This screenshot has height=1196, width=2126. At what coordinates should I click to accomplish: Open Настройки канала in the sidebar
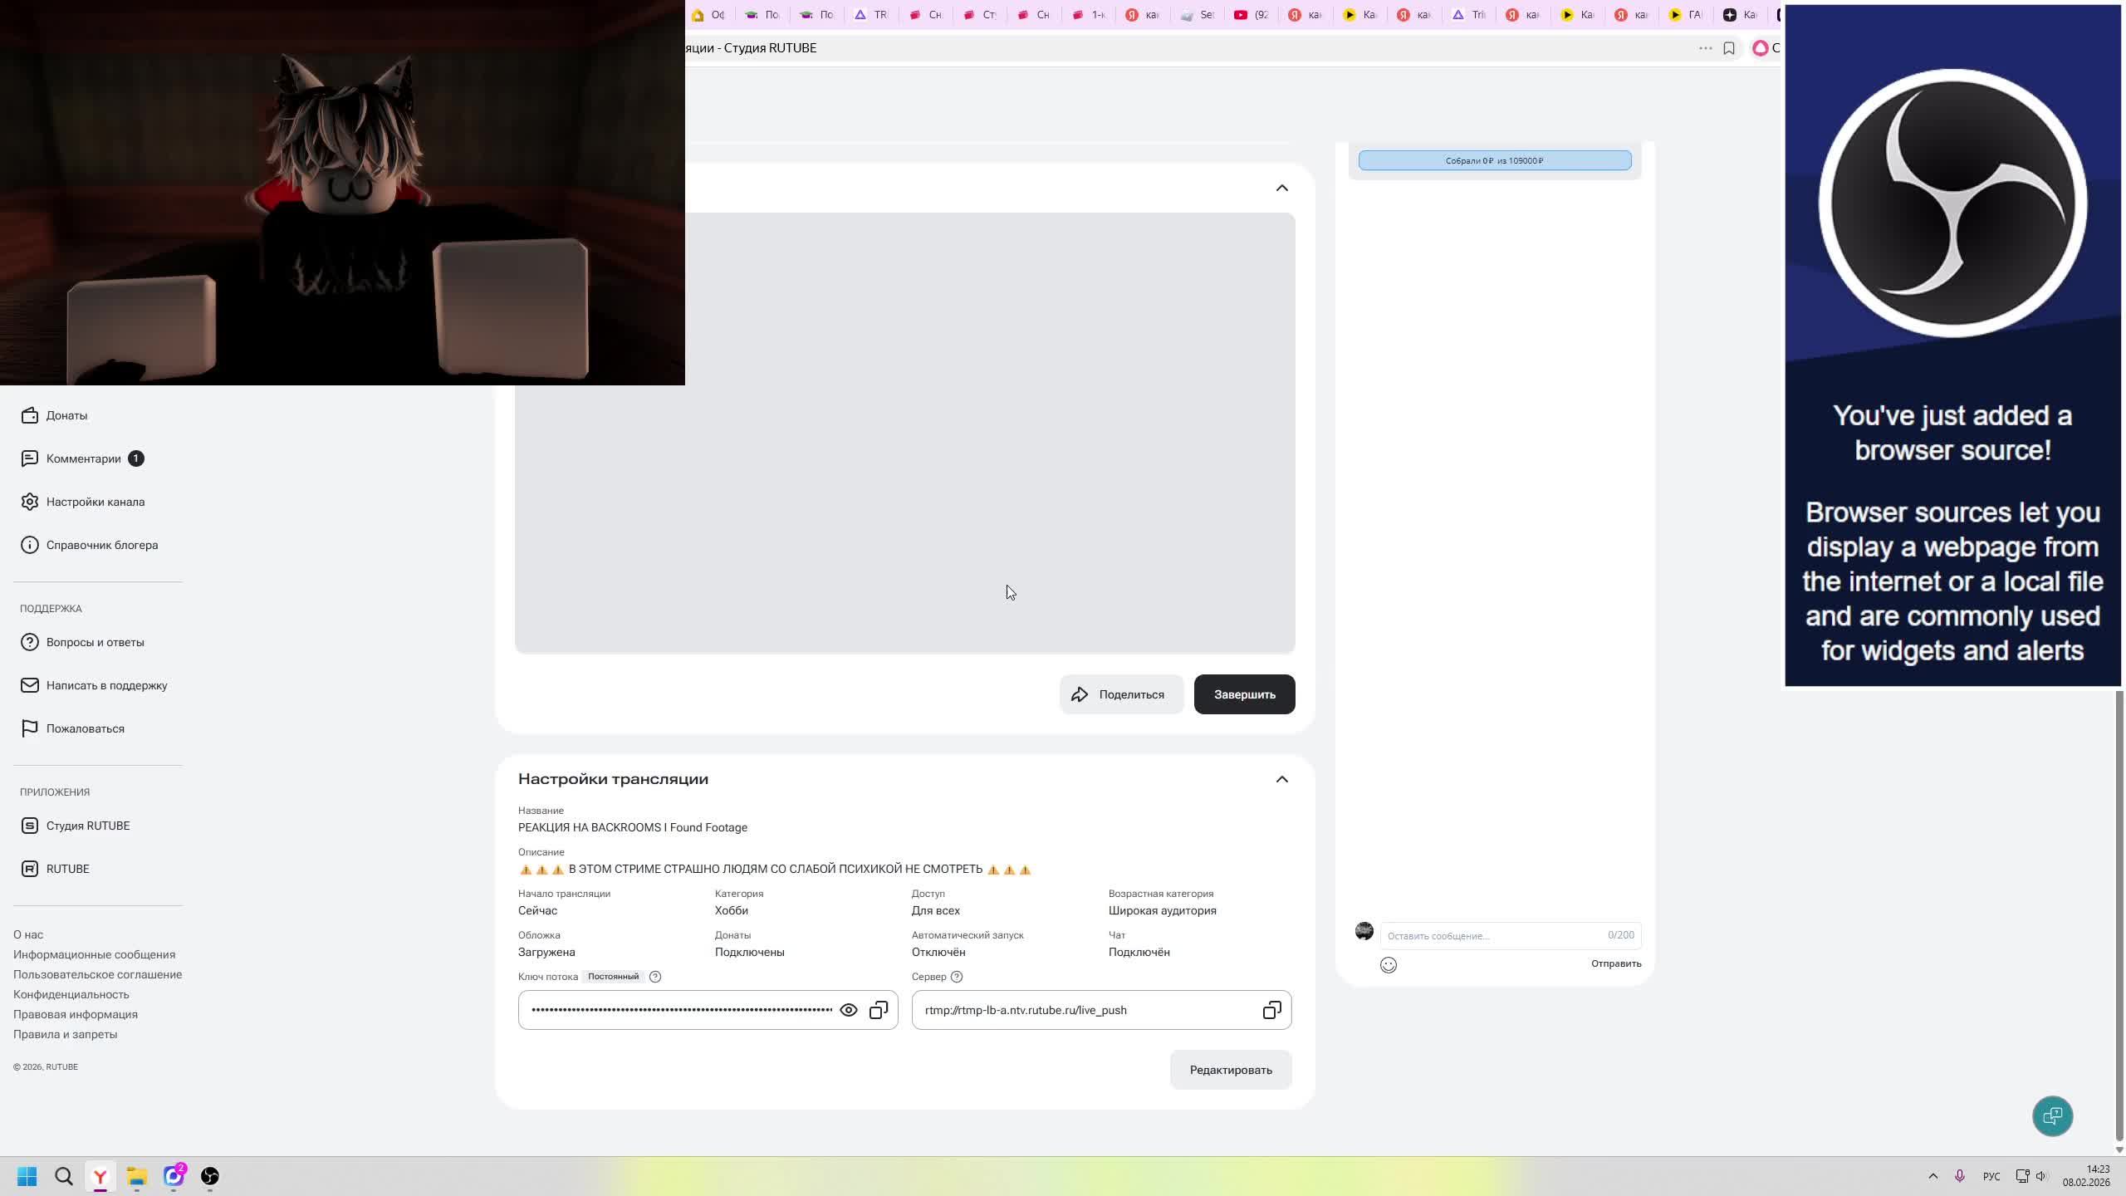[x=95, y=502]
